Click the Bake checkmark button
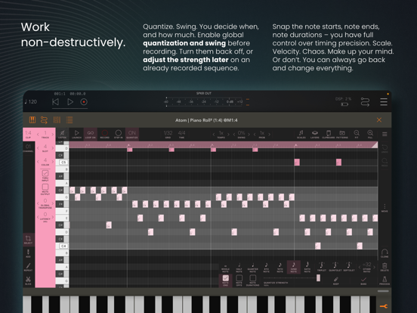 coord(363,280)
